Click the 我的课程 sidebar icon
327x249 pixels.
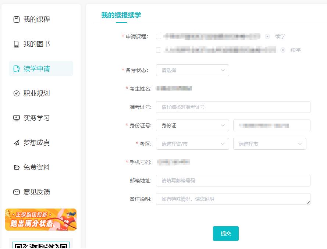(16, 19)
